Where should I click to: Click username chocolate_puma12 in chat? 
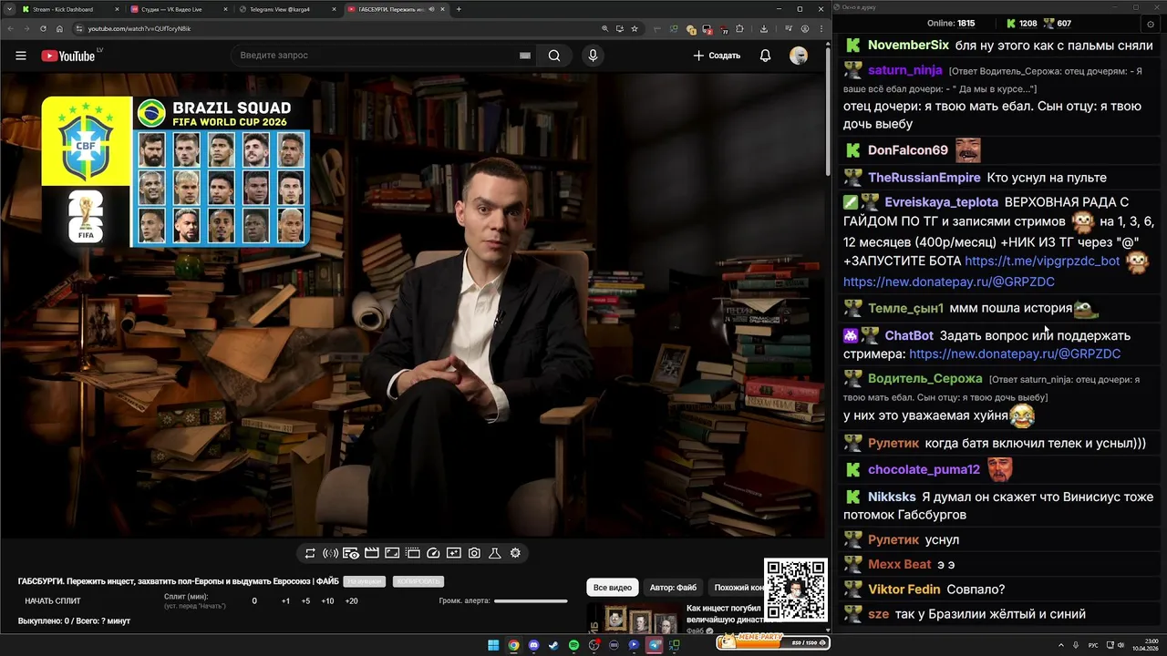click(924, 469)
